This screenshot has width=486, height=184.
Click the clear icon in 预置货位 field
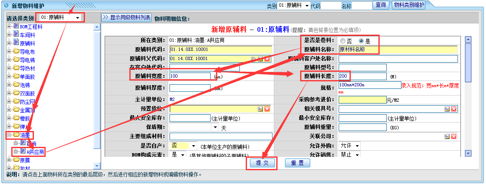click(x=267, y=109)
